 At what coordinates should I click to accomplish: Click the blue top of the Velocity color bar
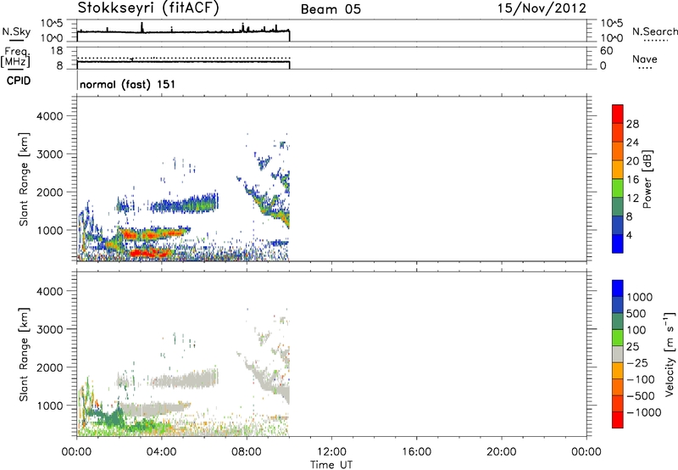tap(618, 288)
